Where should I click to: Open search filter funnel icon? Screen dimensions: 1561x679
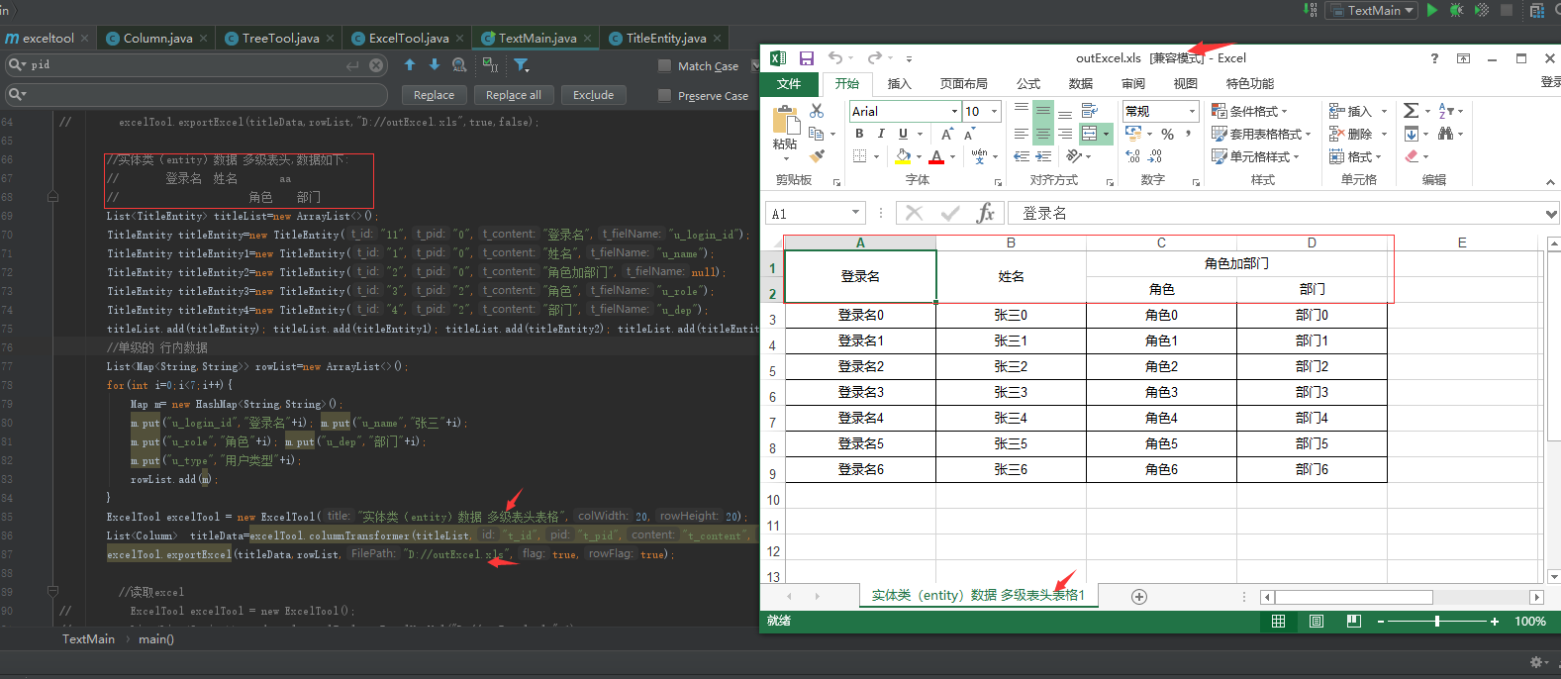click(x=522, y=65)
